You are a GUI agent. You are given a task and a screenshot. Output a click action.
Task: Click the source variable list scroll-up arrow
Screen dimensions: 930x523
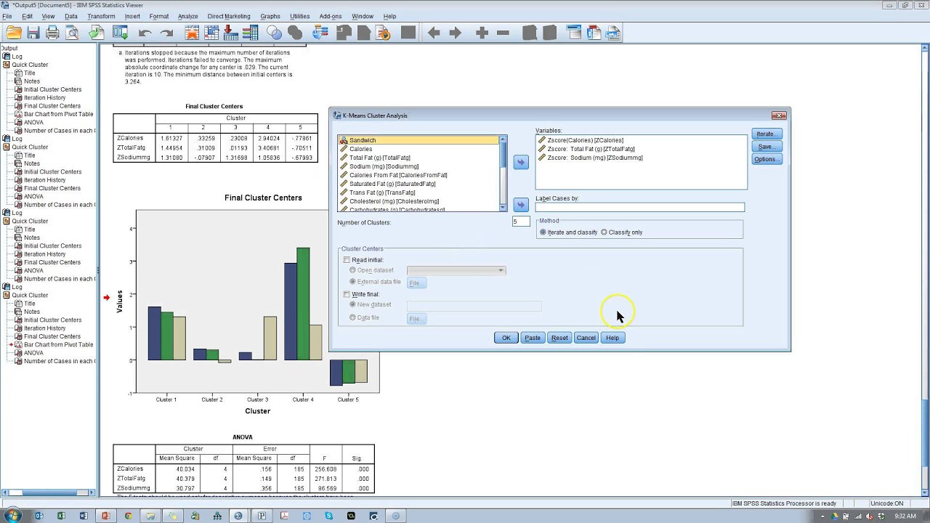(503, 139)
